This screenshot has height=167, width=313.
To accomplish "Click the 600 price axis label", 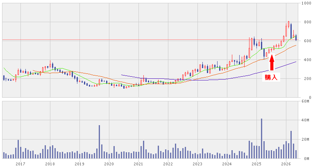I will click(x=308, y=41).
